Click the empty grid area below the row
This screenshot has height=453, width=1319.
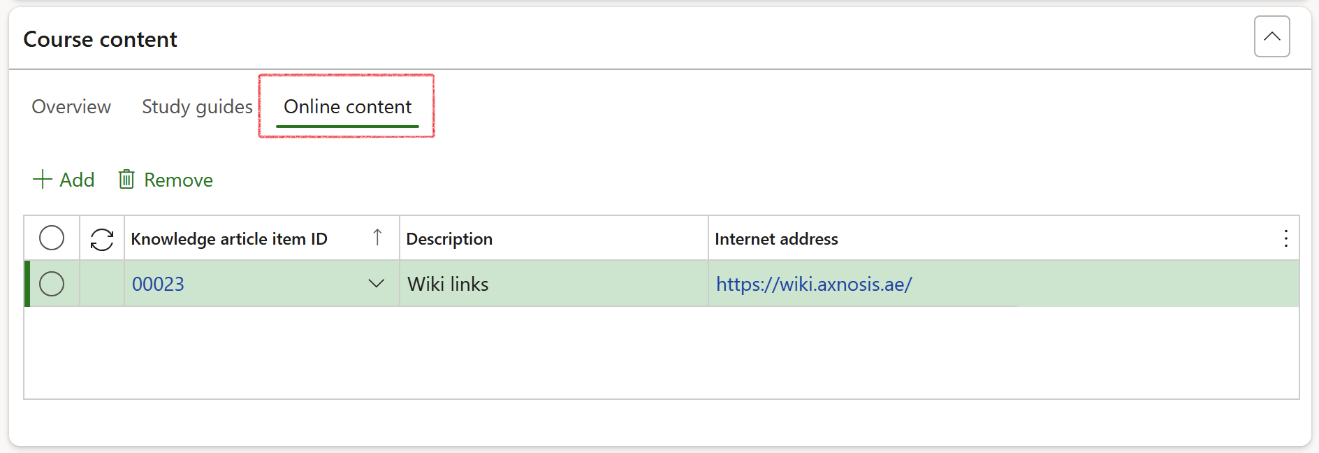point(661,353)
